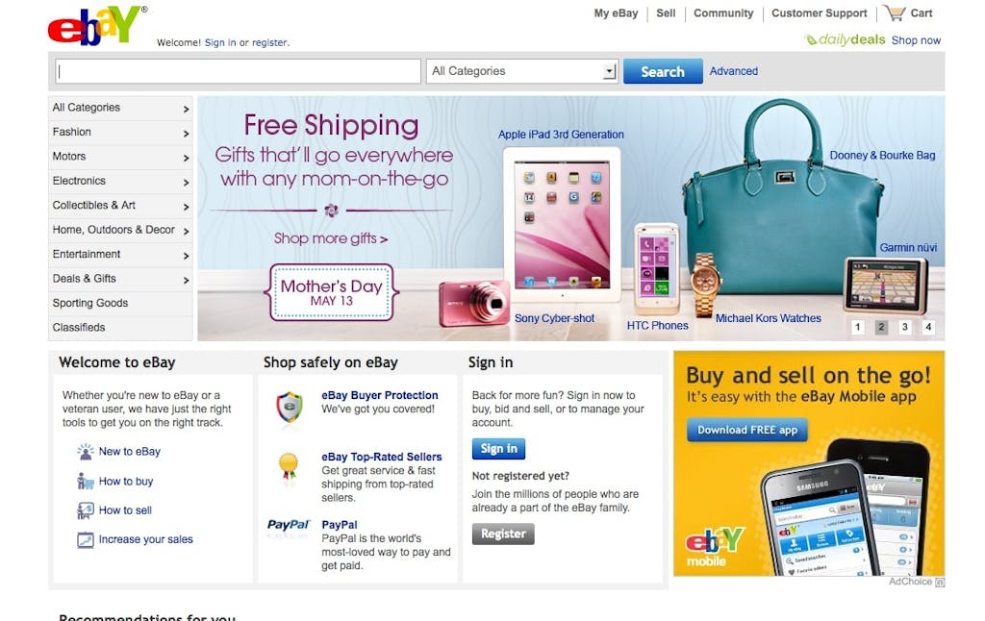Click the New to eBay icon
The image size is (985, 621).
(86, 451)
